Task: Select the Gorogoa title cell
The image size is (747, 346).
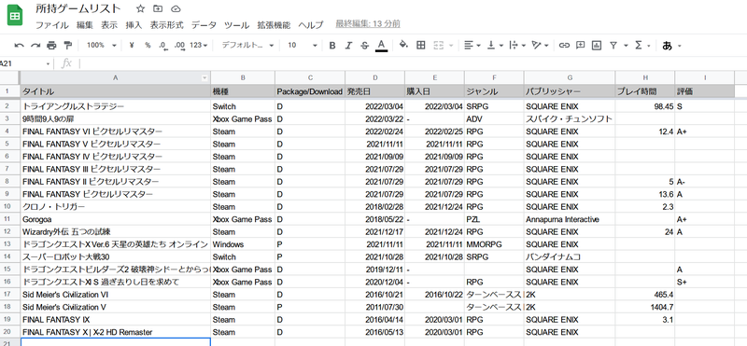Action: click(115, 219)
